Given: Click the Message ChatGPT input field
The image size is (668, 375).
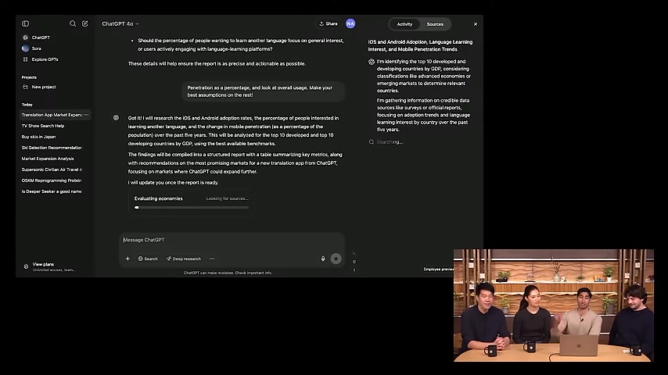Looking at the screenshot, I should click(232, 240).
